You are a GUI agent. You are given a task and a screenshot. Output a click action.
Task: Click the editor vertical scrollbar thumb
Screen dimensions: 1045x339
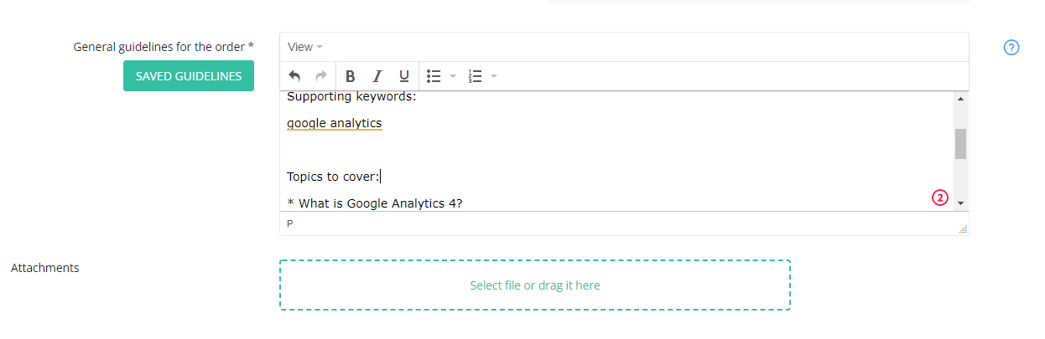[960, 144]
